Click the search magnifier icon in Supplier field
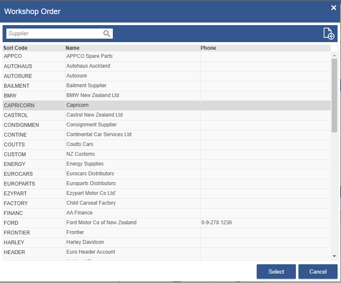Screen dimensions: 341x283 (106, 34)
